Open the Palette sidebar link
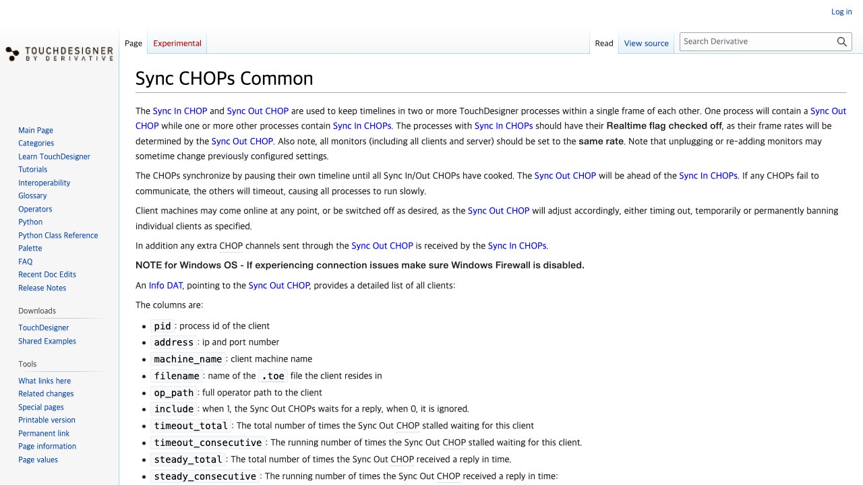Screen dimensions: 863x485 coord(30,248)
